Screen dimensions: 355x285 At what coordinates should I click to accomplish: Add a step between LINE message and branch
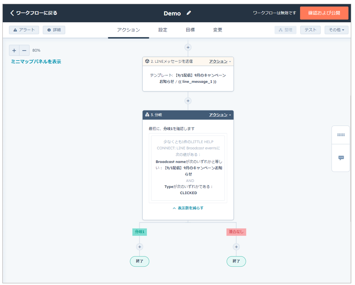pyautogui.click(x=188, y=101)
